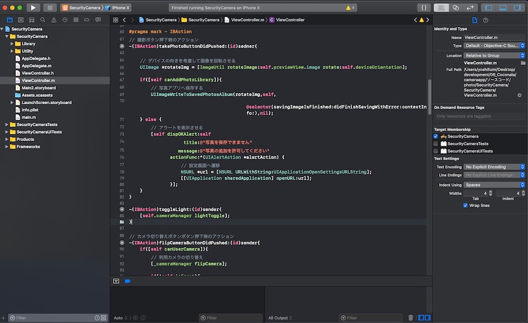Add a new file with plus button
This screenshot has width=528, height=323.
[3, 317]
